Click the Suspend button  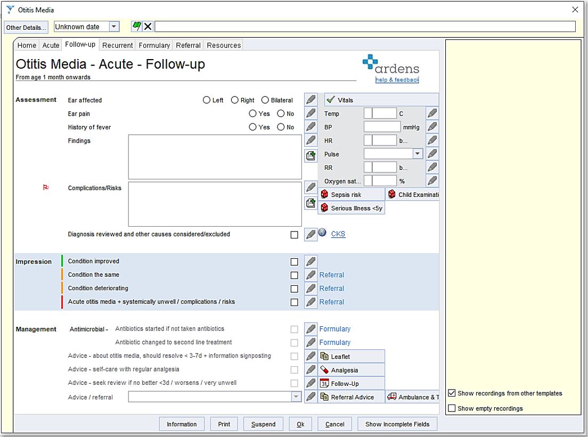[x=263, y=424]
